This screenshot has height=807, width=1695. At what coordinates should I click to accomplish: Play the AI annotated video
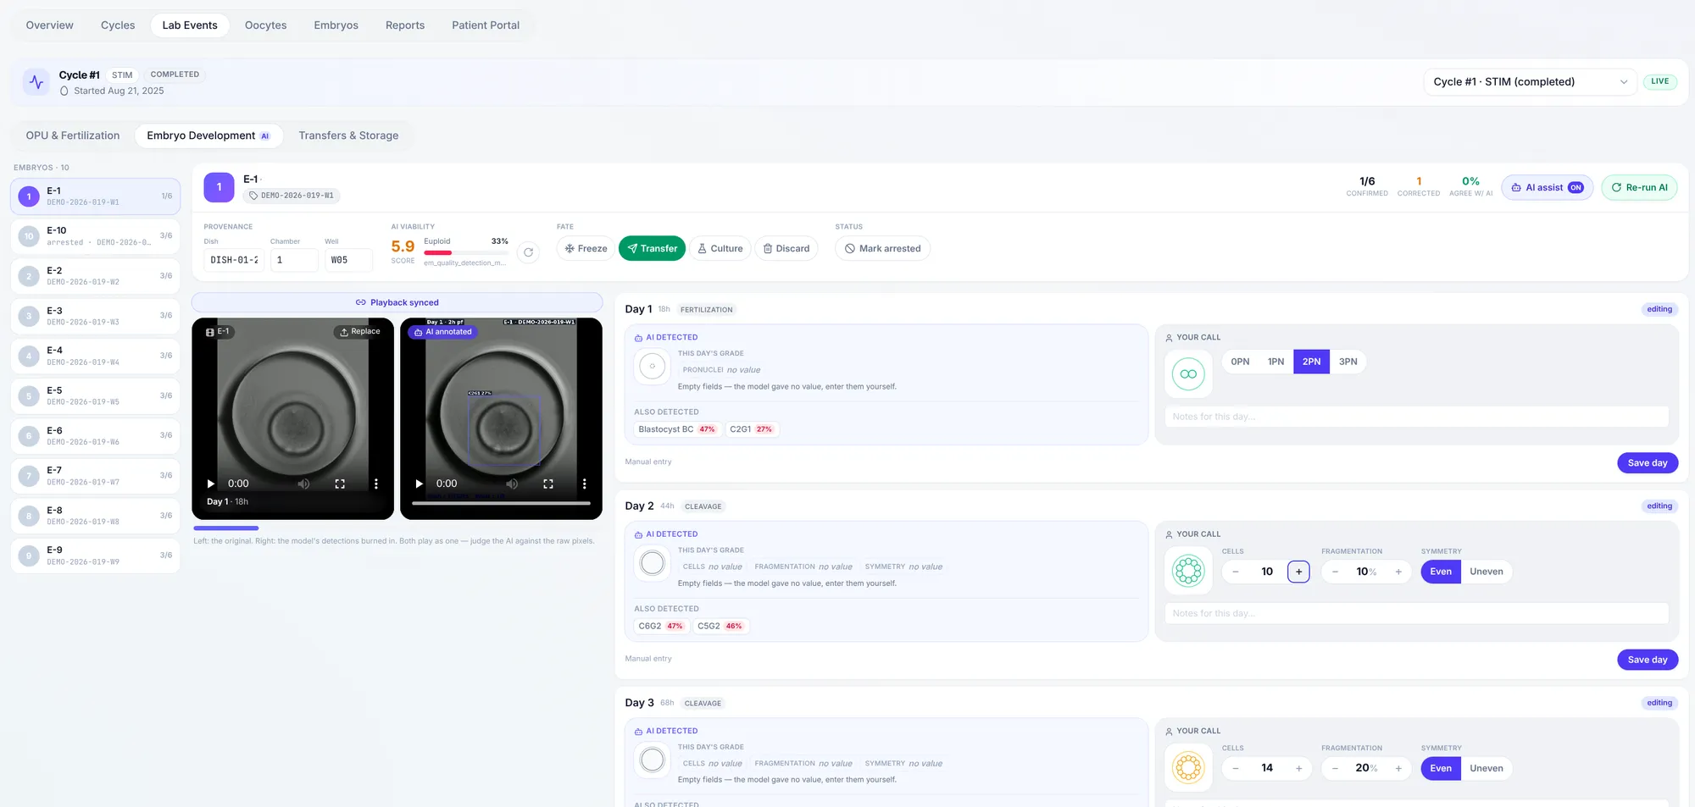419,484
